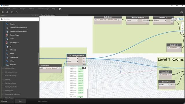Click the Zoom to fit icon
Viewport: 185px width, 104px height.
(x=182, y=23)
